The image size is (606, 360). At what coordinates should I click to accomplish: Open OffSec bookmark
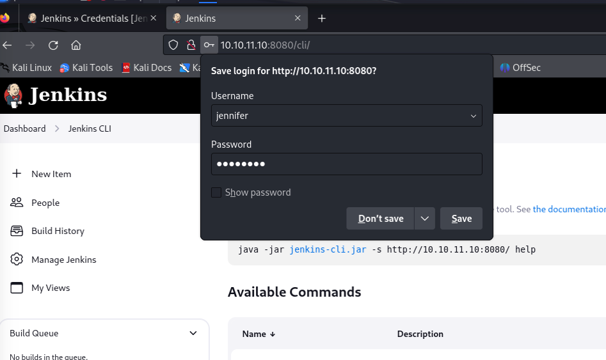[520, 68]
